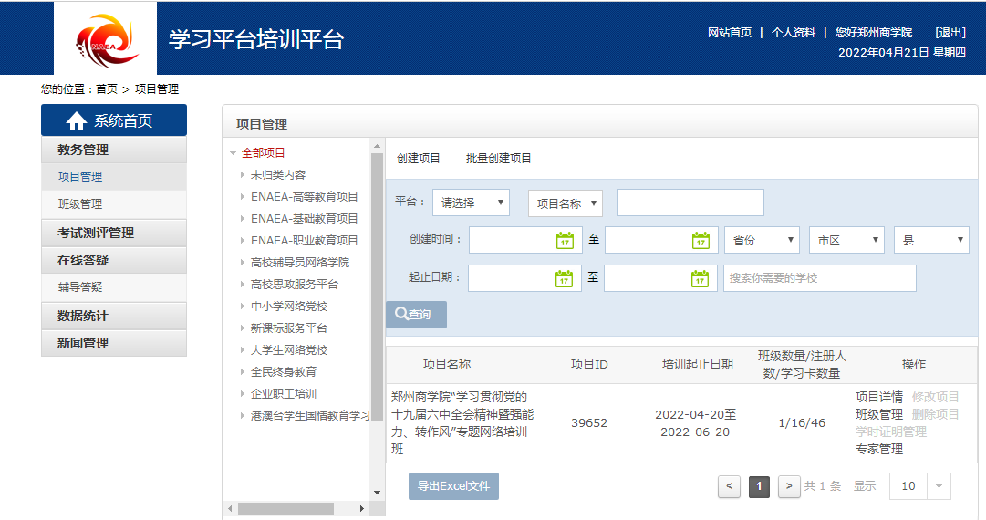Open 数据统计 section in sidebar
This screenshot has height=520, width=986.
[x=83, y=316]
